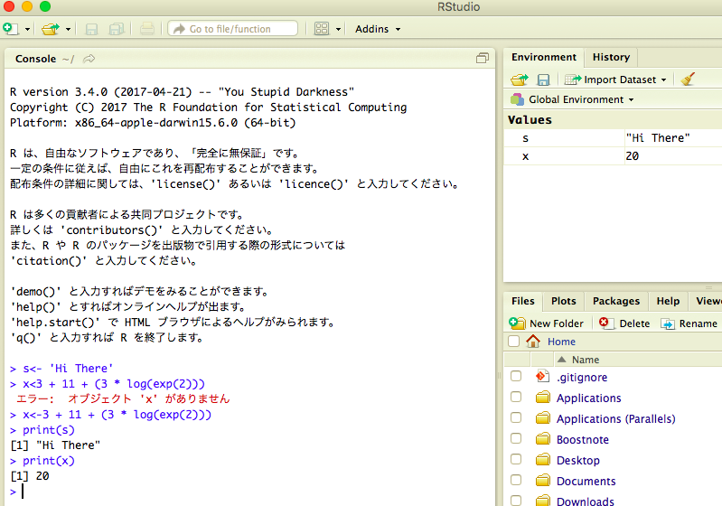Click the save workspace disk icon
This screenshot has width=722, height=506.
point(543,80)
